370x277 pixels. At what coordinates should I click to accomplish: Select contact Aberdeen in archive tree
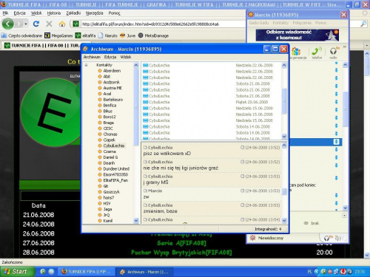click(112, 71)
